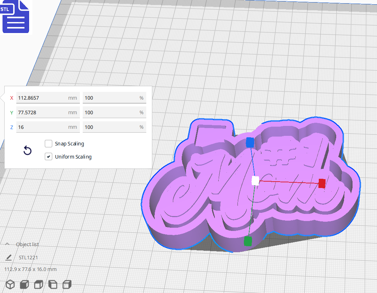This screenshot has height=293, width=377.
Task: Click the reset scale arrow icon
Action: coord(27,150)
